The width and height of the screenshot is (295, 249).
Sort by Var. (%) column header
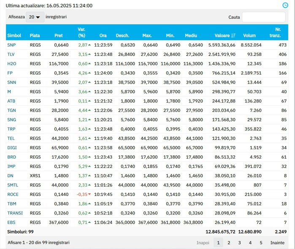click(82, 32)
